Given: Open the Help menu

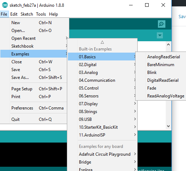Looking at the screenshot, I should pyautogui.click(x=53, y=14).
